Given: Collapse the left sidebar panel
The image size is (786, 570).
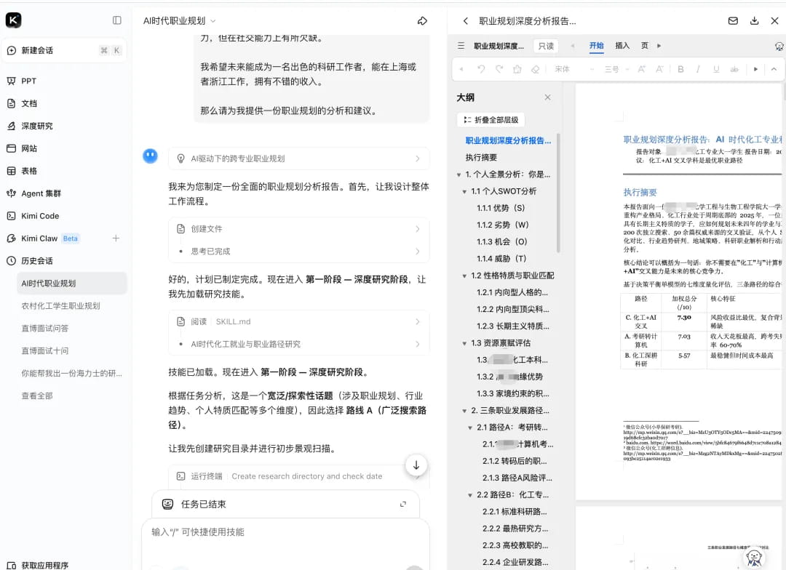Looking at the screenshot, I should coord(116,20).
